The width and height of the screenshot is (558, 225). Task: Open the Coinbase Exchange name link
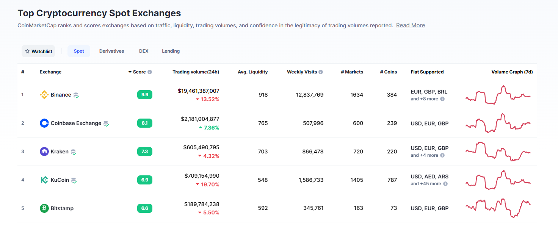point(76,123)
